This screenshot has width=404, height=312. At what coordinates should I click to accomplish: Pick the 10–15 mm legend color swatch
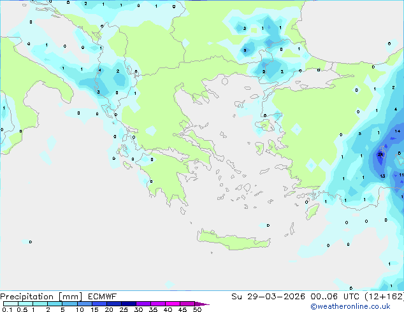pos(84,304)
